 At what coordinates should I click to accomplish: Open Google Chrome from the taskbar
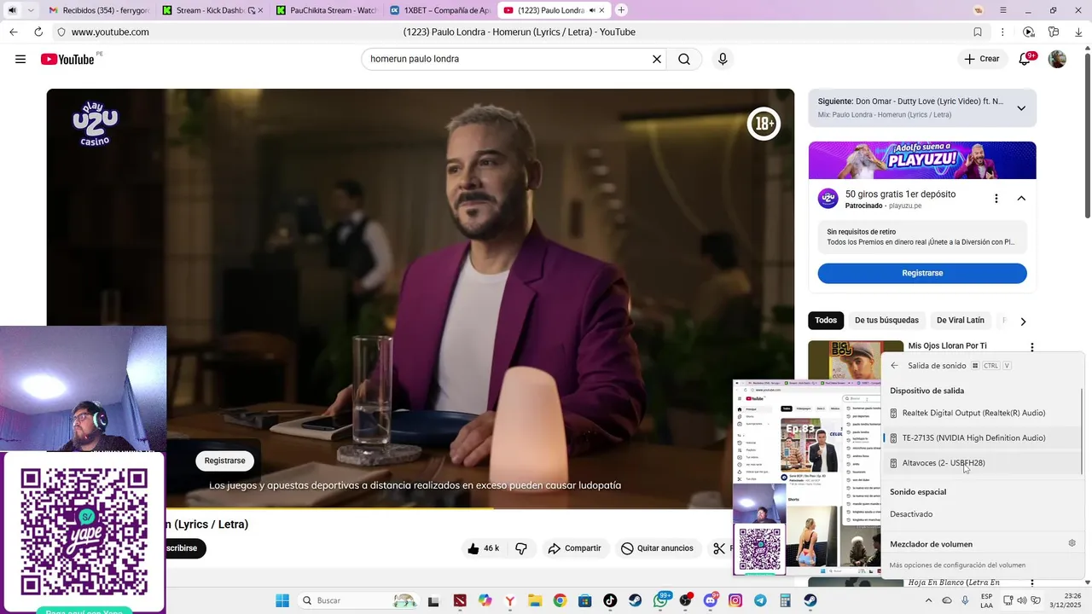click(x=560, y=600)
